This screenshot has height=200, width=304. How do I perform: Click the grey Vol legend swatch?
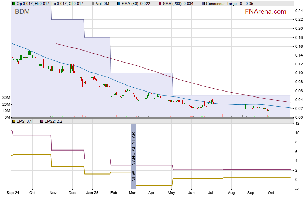tap(93, 4)
